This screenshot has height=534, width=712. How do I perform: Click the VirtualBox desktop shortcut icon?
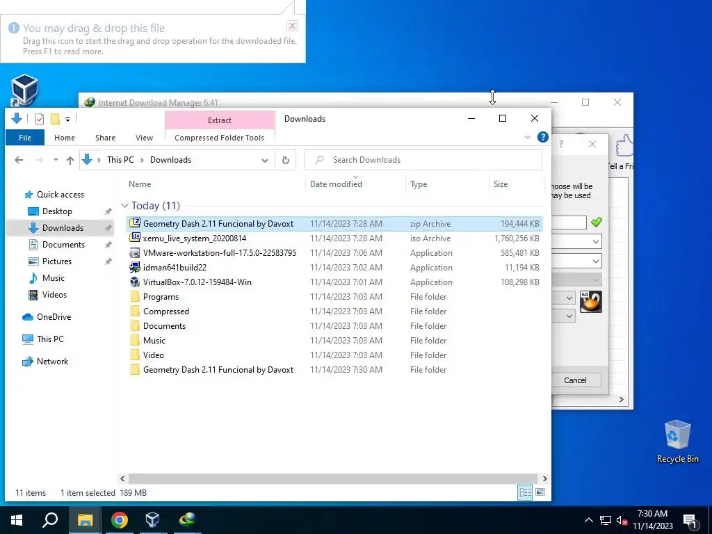[x=24, y=90]
